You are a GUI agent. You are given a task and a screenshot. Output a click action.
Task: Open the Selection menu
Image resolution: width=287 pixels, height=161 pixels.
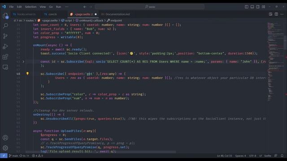31,7
